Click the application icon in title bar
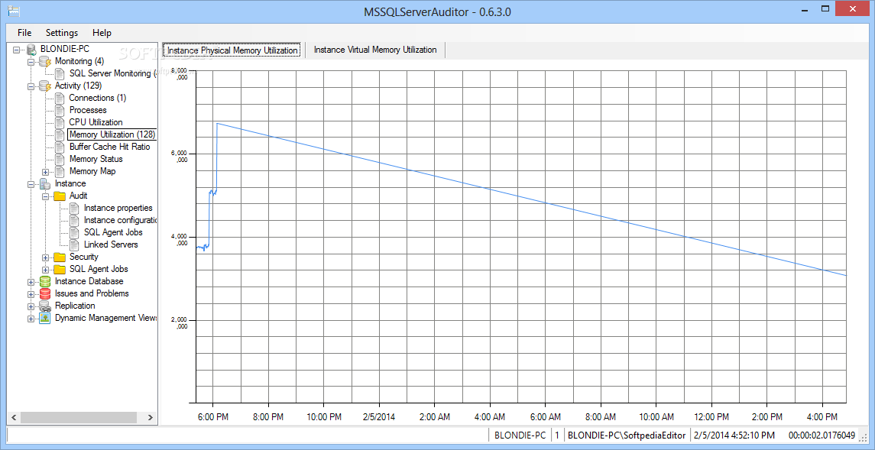The width and height of the screenshot is (875, 450). coord(14,11)
